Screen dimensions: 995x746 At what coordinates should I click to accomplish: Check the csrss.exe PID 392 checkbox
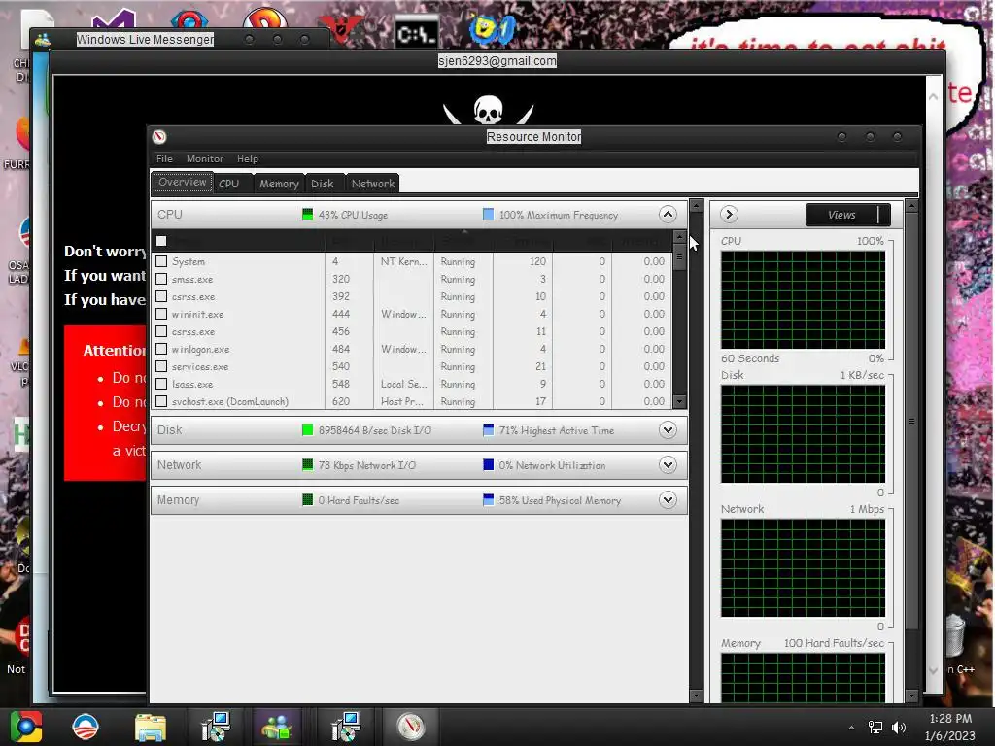161,296
